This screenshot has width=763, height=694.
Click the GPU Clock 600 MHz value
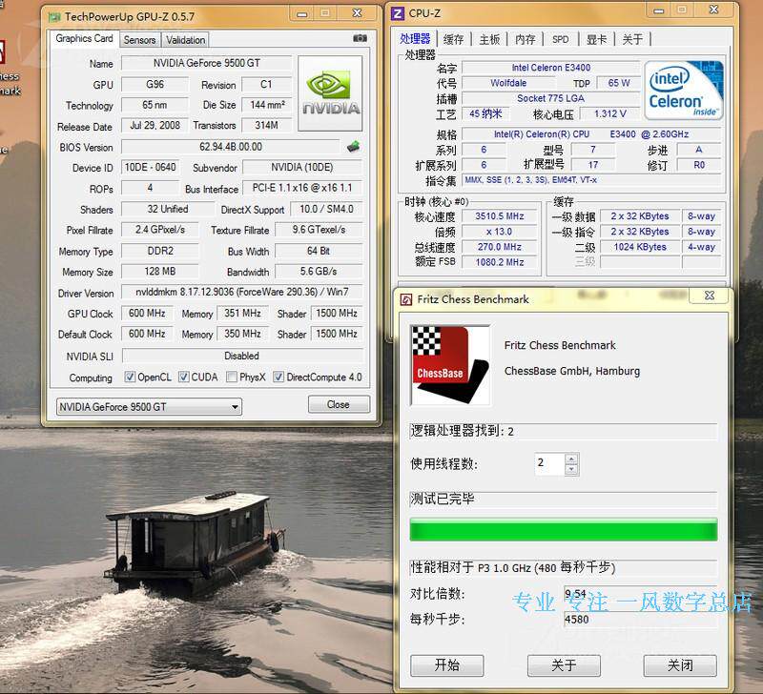point(147,314)
